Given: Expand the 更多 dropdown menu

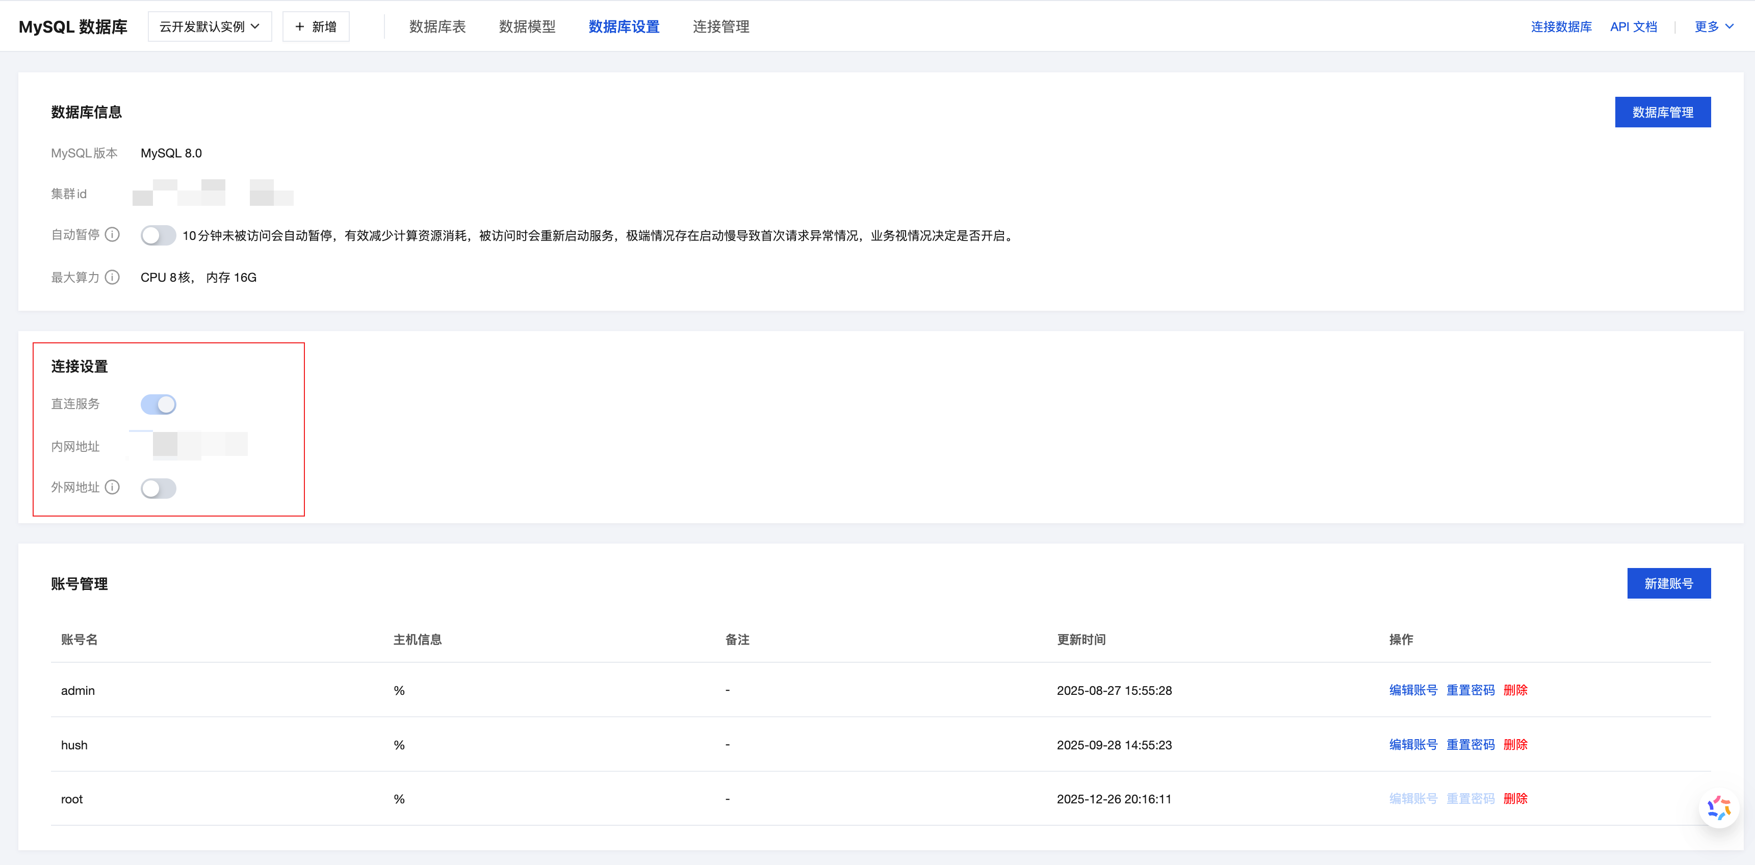Looking at the screenshot, I should tap(1713, 26).
